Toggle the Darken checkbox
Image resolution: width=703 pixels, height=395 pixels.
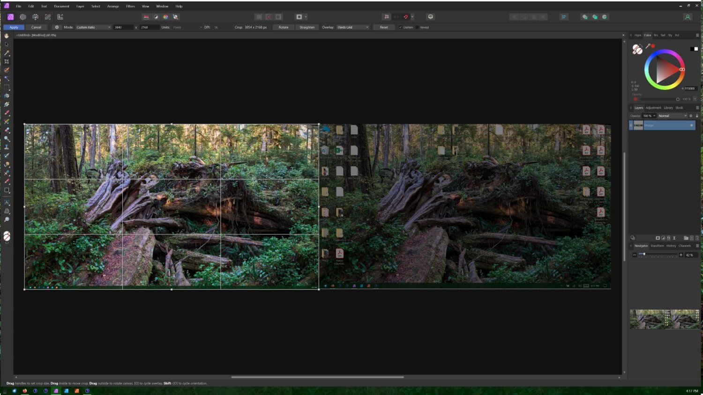[x=400, y=27]
